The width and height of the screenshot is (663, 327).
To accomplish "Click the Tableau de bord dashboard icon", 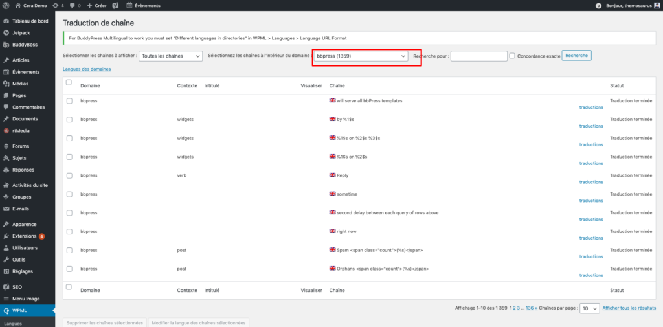I will [x=6, y=21].
